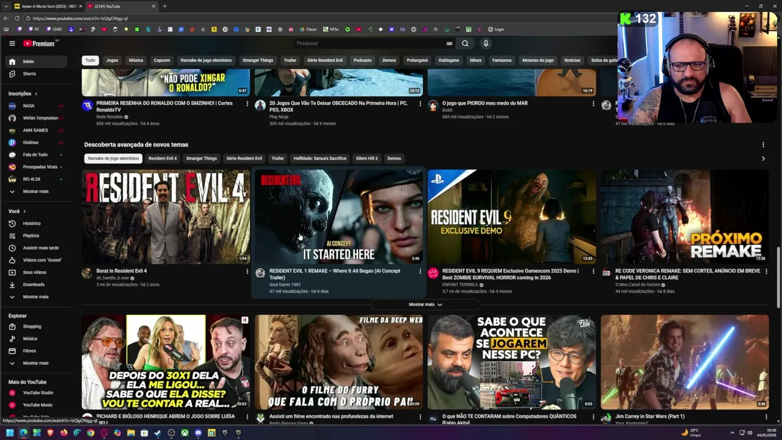Play the O Filme do Furry thumbnail
Screen dimensions: 782x440
pyautogui.click(x=338, y=362)
